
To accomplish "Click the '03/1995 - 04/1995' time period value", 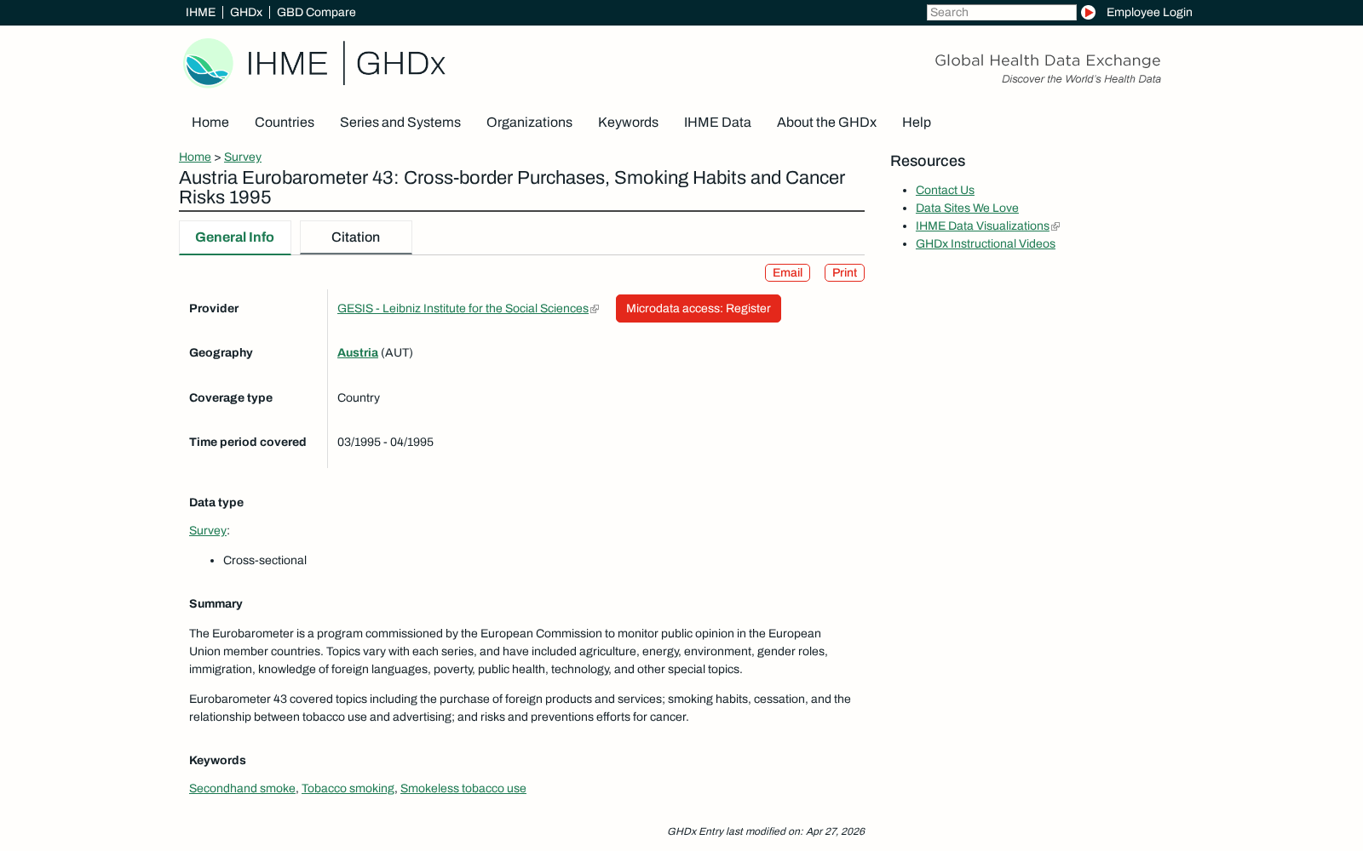I will [385, 442].
